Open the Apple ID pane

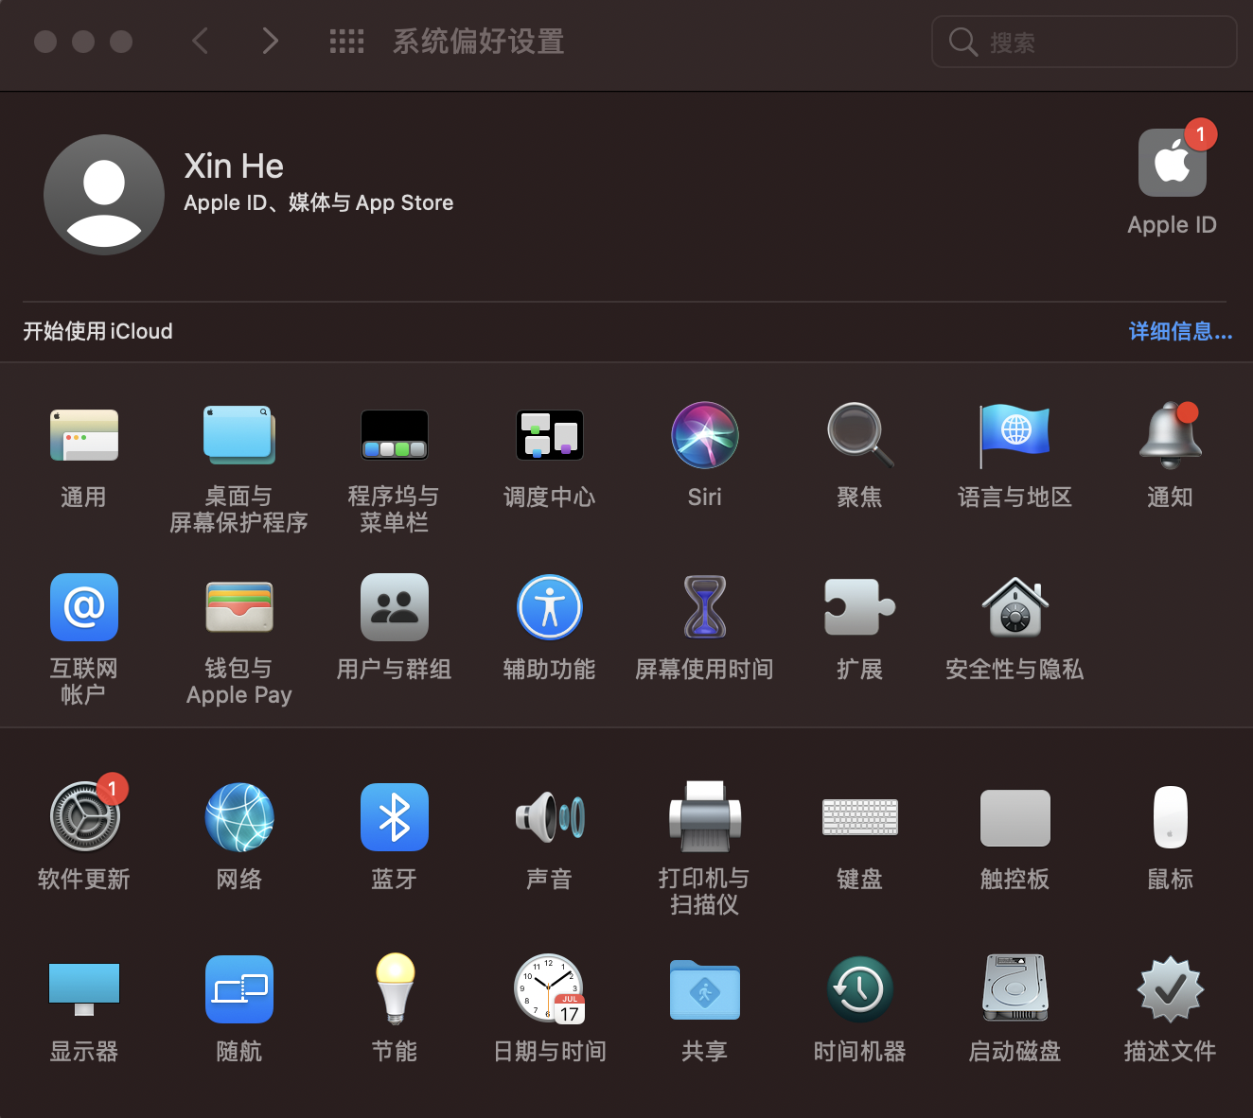pyautogui.click(x=1173, y=163)
